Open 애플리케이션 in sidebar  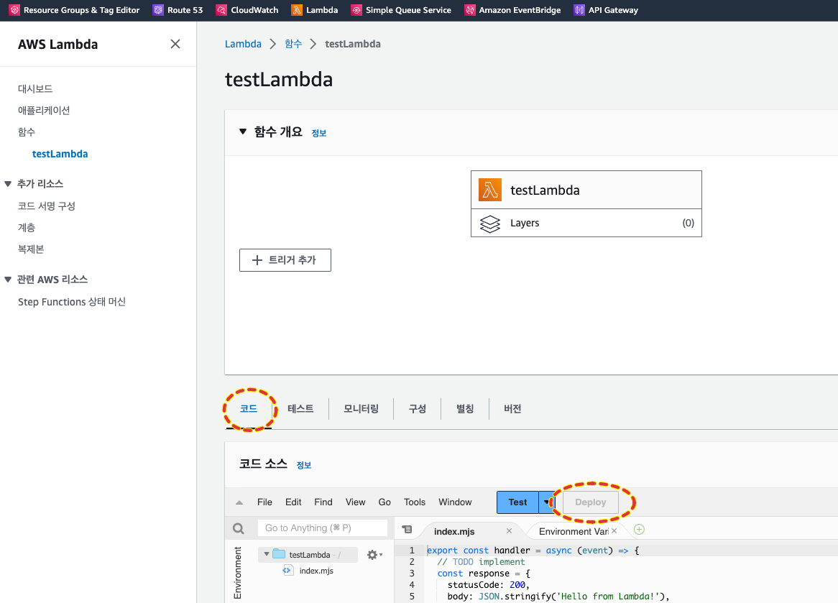44,110
